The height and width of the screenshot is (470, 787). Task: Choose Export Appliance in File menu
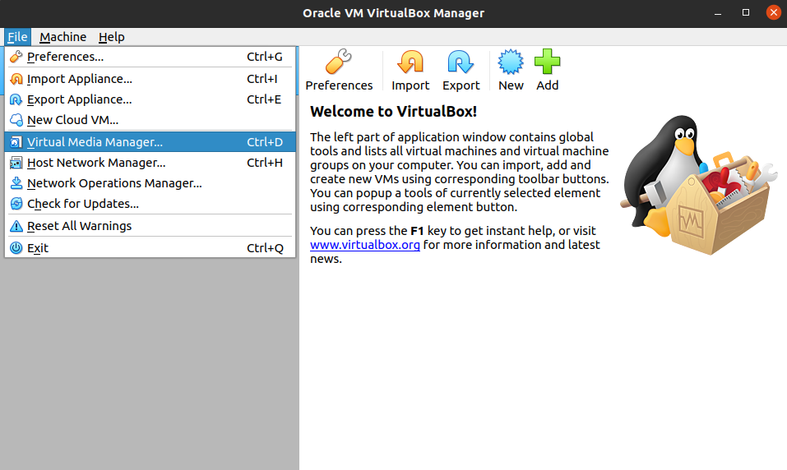click(x=150, y=99)
